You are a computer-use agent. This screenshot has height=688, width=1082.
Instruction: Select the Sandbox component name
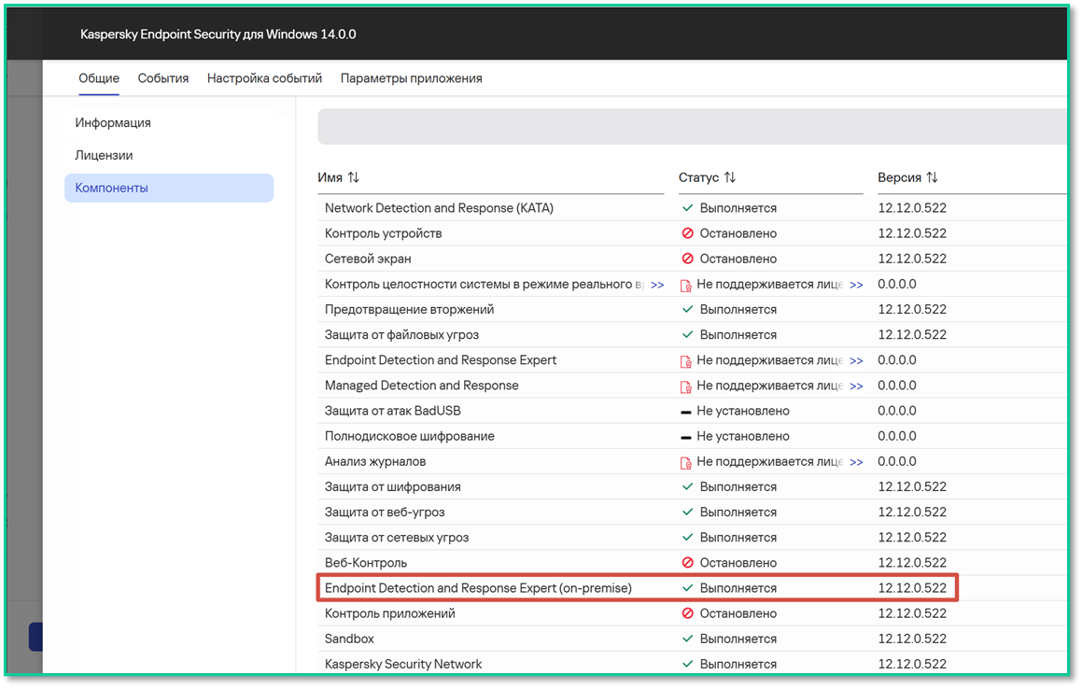point(349,639)
